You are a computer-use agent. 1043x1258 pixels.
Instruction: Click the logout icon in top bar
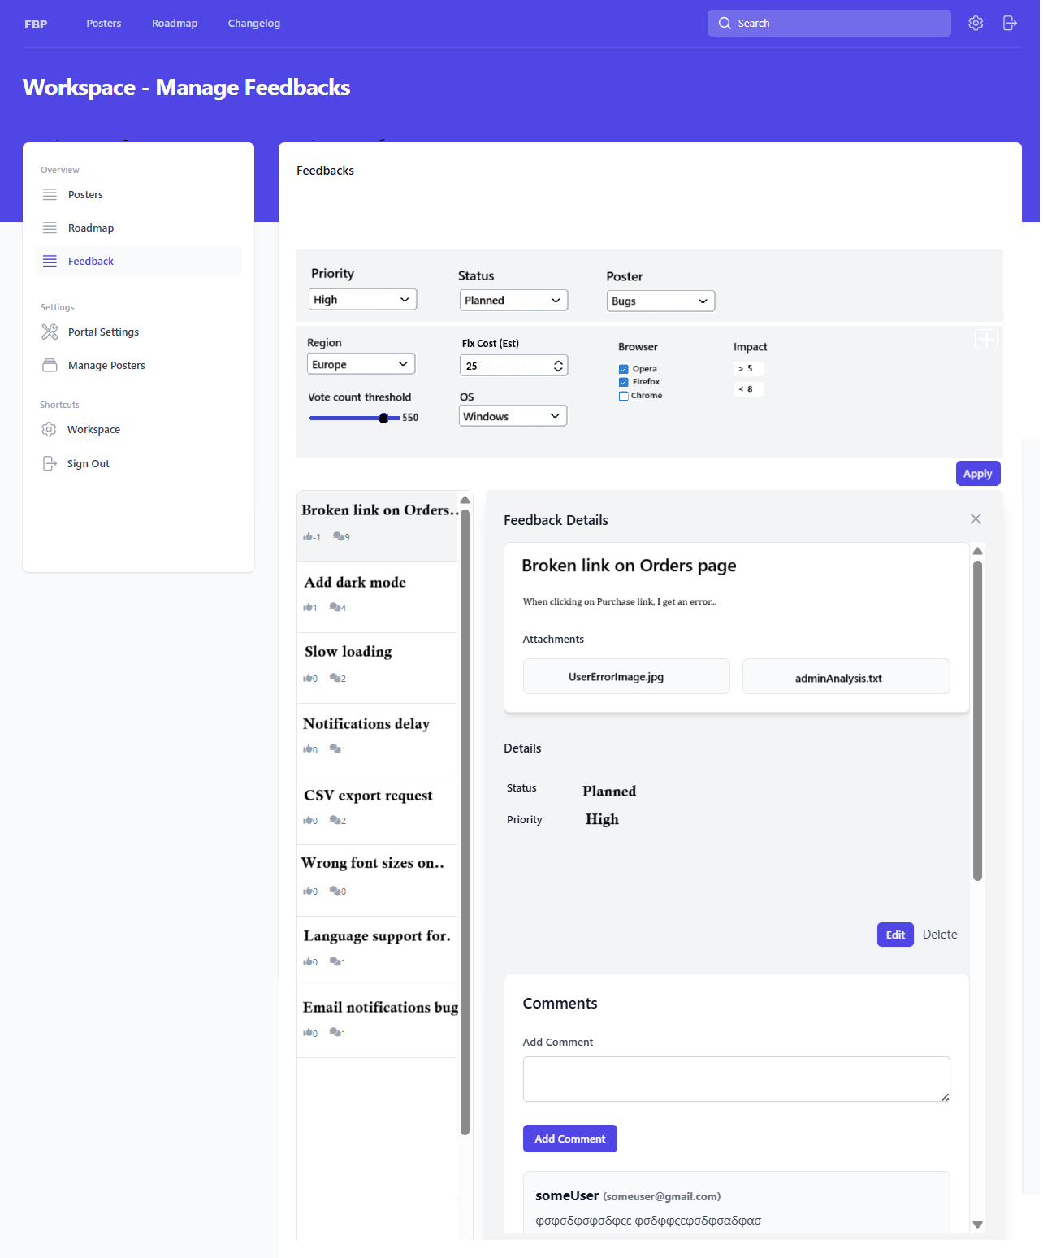[1010, 24]
